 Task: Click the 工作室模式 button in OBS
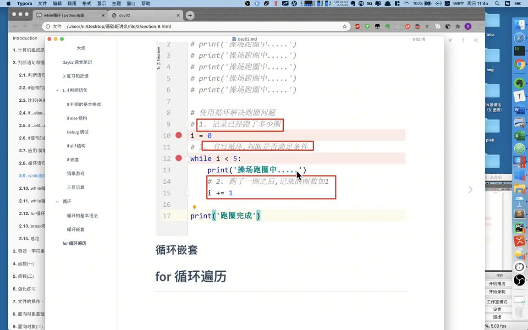pos(497,302)
